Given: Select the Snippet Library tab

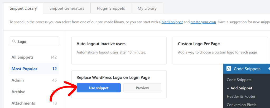Looking at the screenshot, I should click(23, 8).
